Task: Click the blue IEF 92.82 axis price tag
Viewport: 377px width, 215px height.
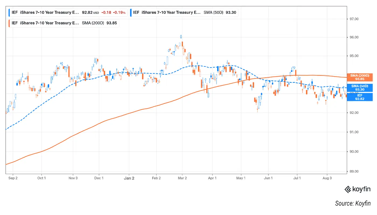Action: pyautogui.click(x=360, y=97)
